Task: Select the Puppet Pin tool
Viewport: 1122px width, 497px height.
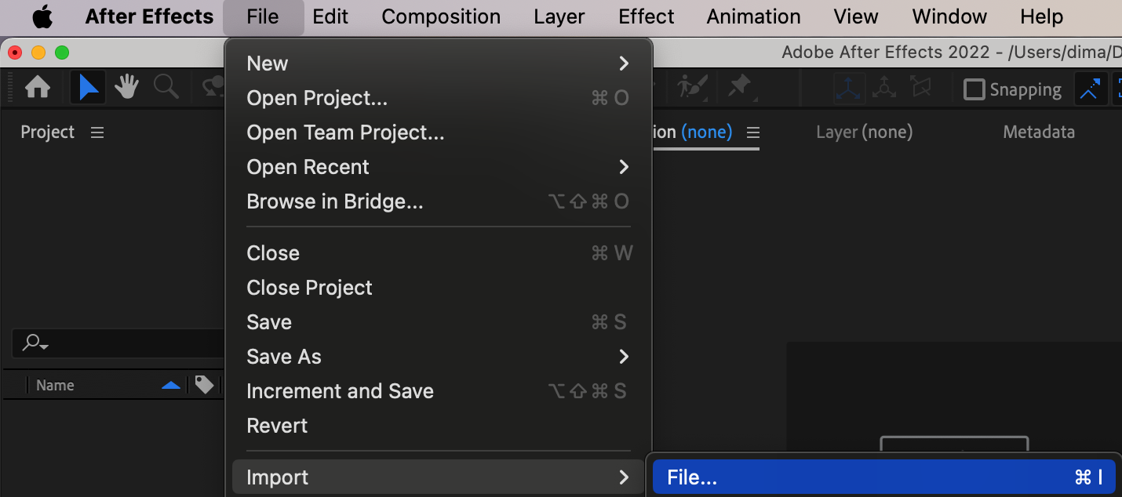Action: coord(740,87)
